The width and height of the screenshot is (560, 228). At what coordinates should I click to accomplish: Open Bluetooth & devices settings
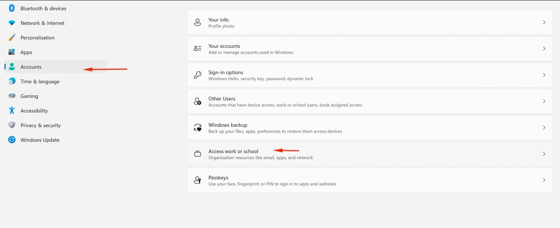(43, 8)
